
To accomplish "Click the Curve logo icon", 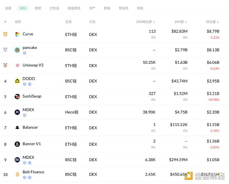I will point(17,34).
